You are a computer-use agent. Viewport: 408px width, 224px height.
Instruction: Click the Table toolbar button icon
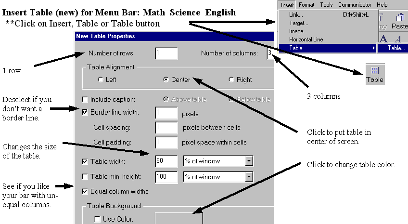tap(375, 74)
